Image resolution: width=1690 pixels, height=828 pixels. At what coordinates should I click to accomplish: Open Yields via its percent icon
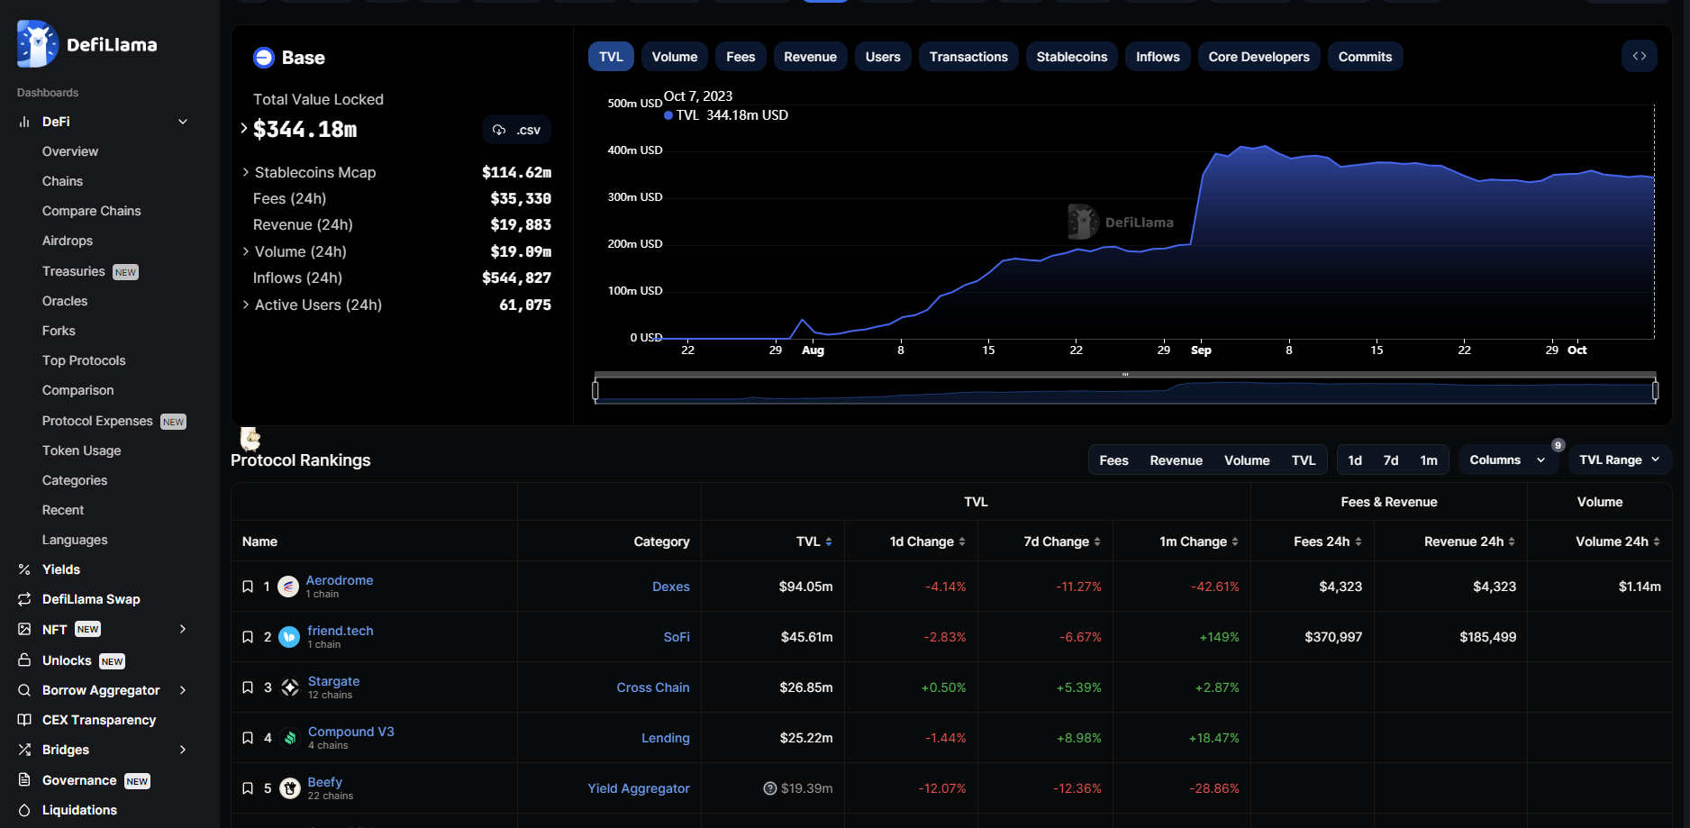click(x=24, y=569)
